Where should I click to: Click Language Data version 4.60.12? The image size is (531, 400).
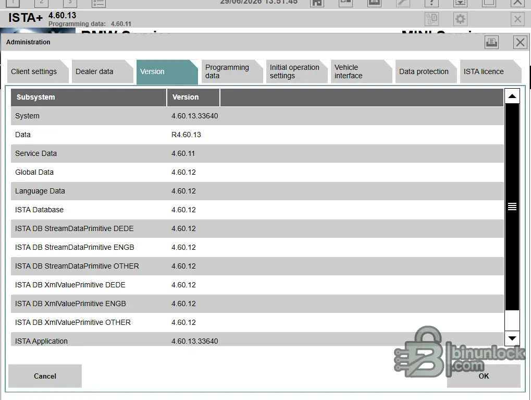point(183,191)
